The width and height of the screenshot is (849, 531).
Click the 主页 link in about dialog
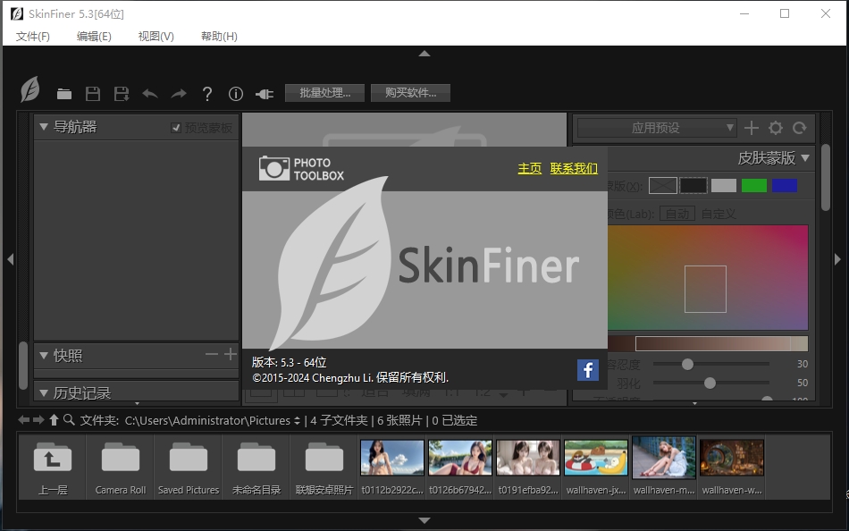529,168
